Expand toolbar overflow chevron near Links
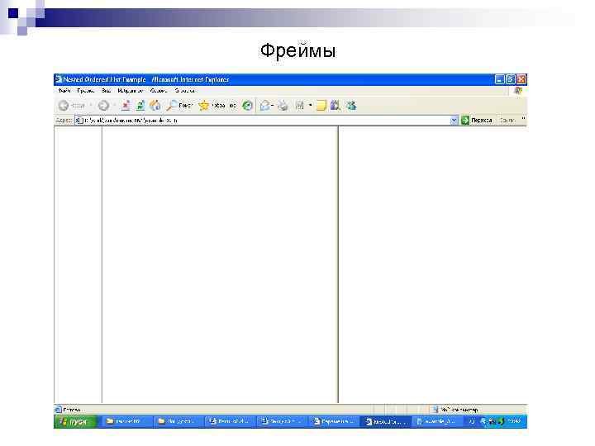The height and width of the screenshot is (446, 595). 523,120
